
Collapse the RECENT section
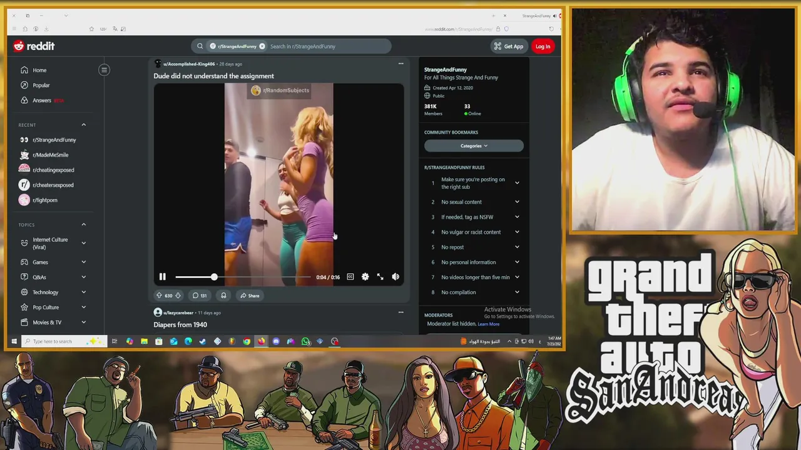tap(83, 125)
